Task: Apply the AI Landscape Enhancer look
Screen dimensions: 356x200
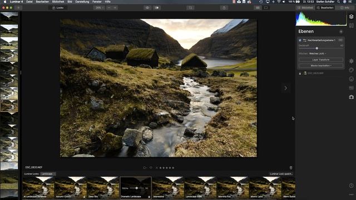Action: 38,188
